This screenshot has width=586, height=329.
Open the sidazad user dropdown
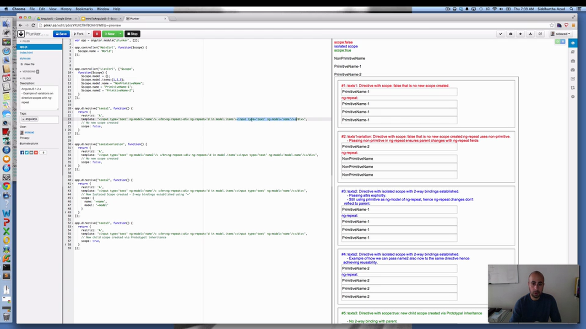[x=560, y=34]
